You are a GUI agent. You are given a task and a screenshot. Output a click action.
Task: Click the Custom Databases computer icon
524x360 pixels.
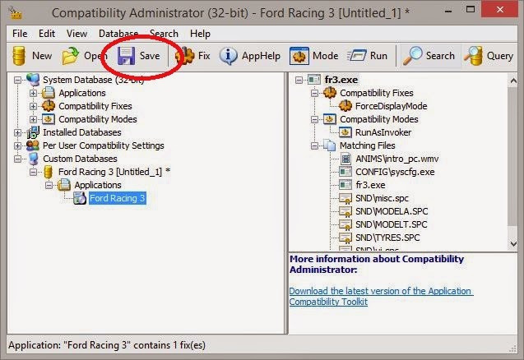(x=33, y=159)
